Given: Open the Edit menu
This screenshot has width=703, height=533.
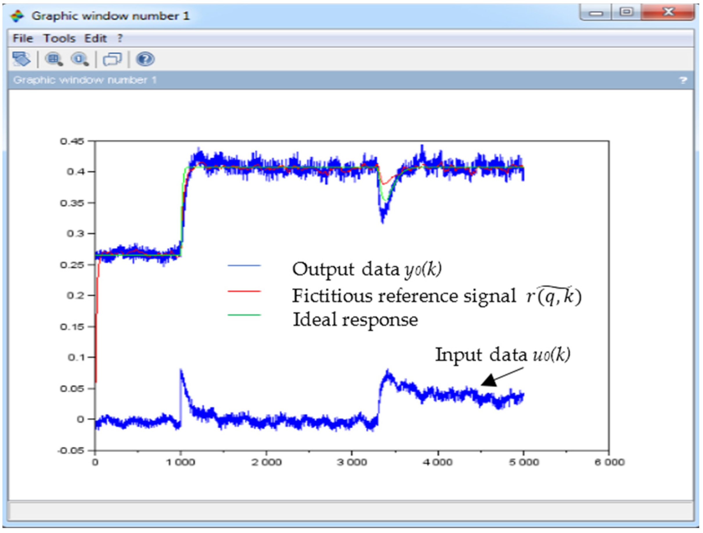Looking at the screenshot, I should coord(95,38).
